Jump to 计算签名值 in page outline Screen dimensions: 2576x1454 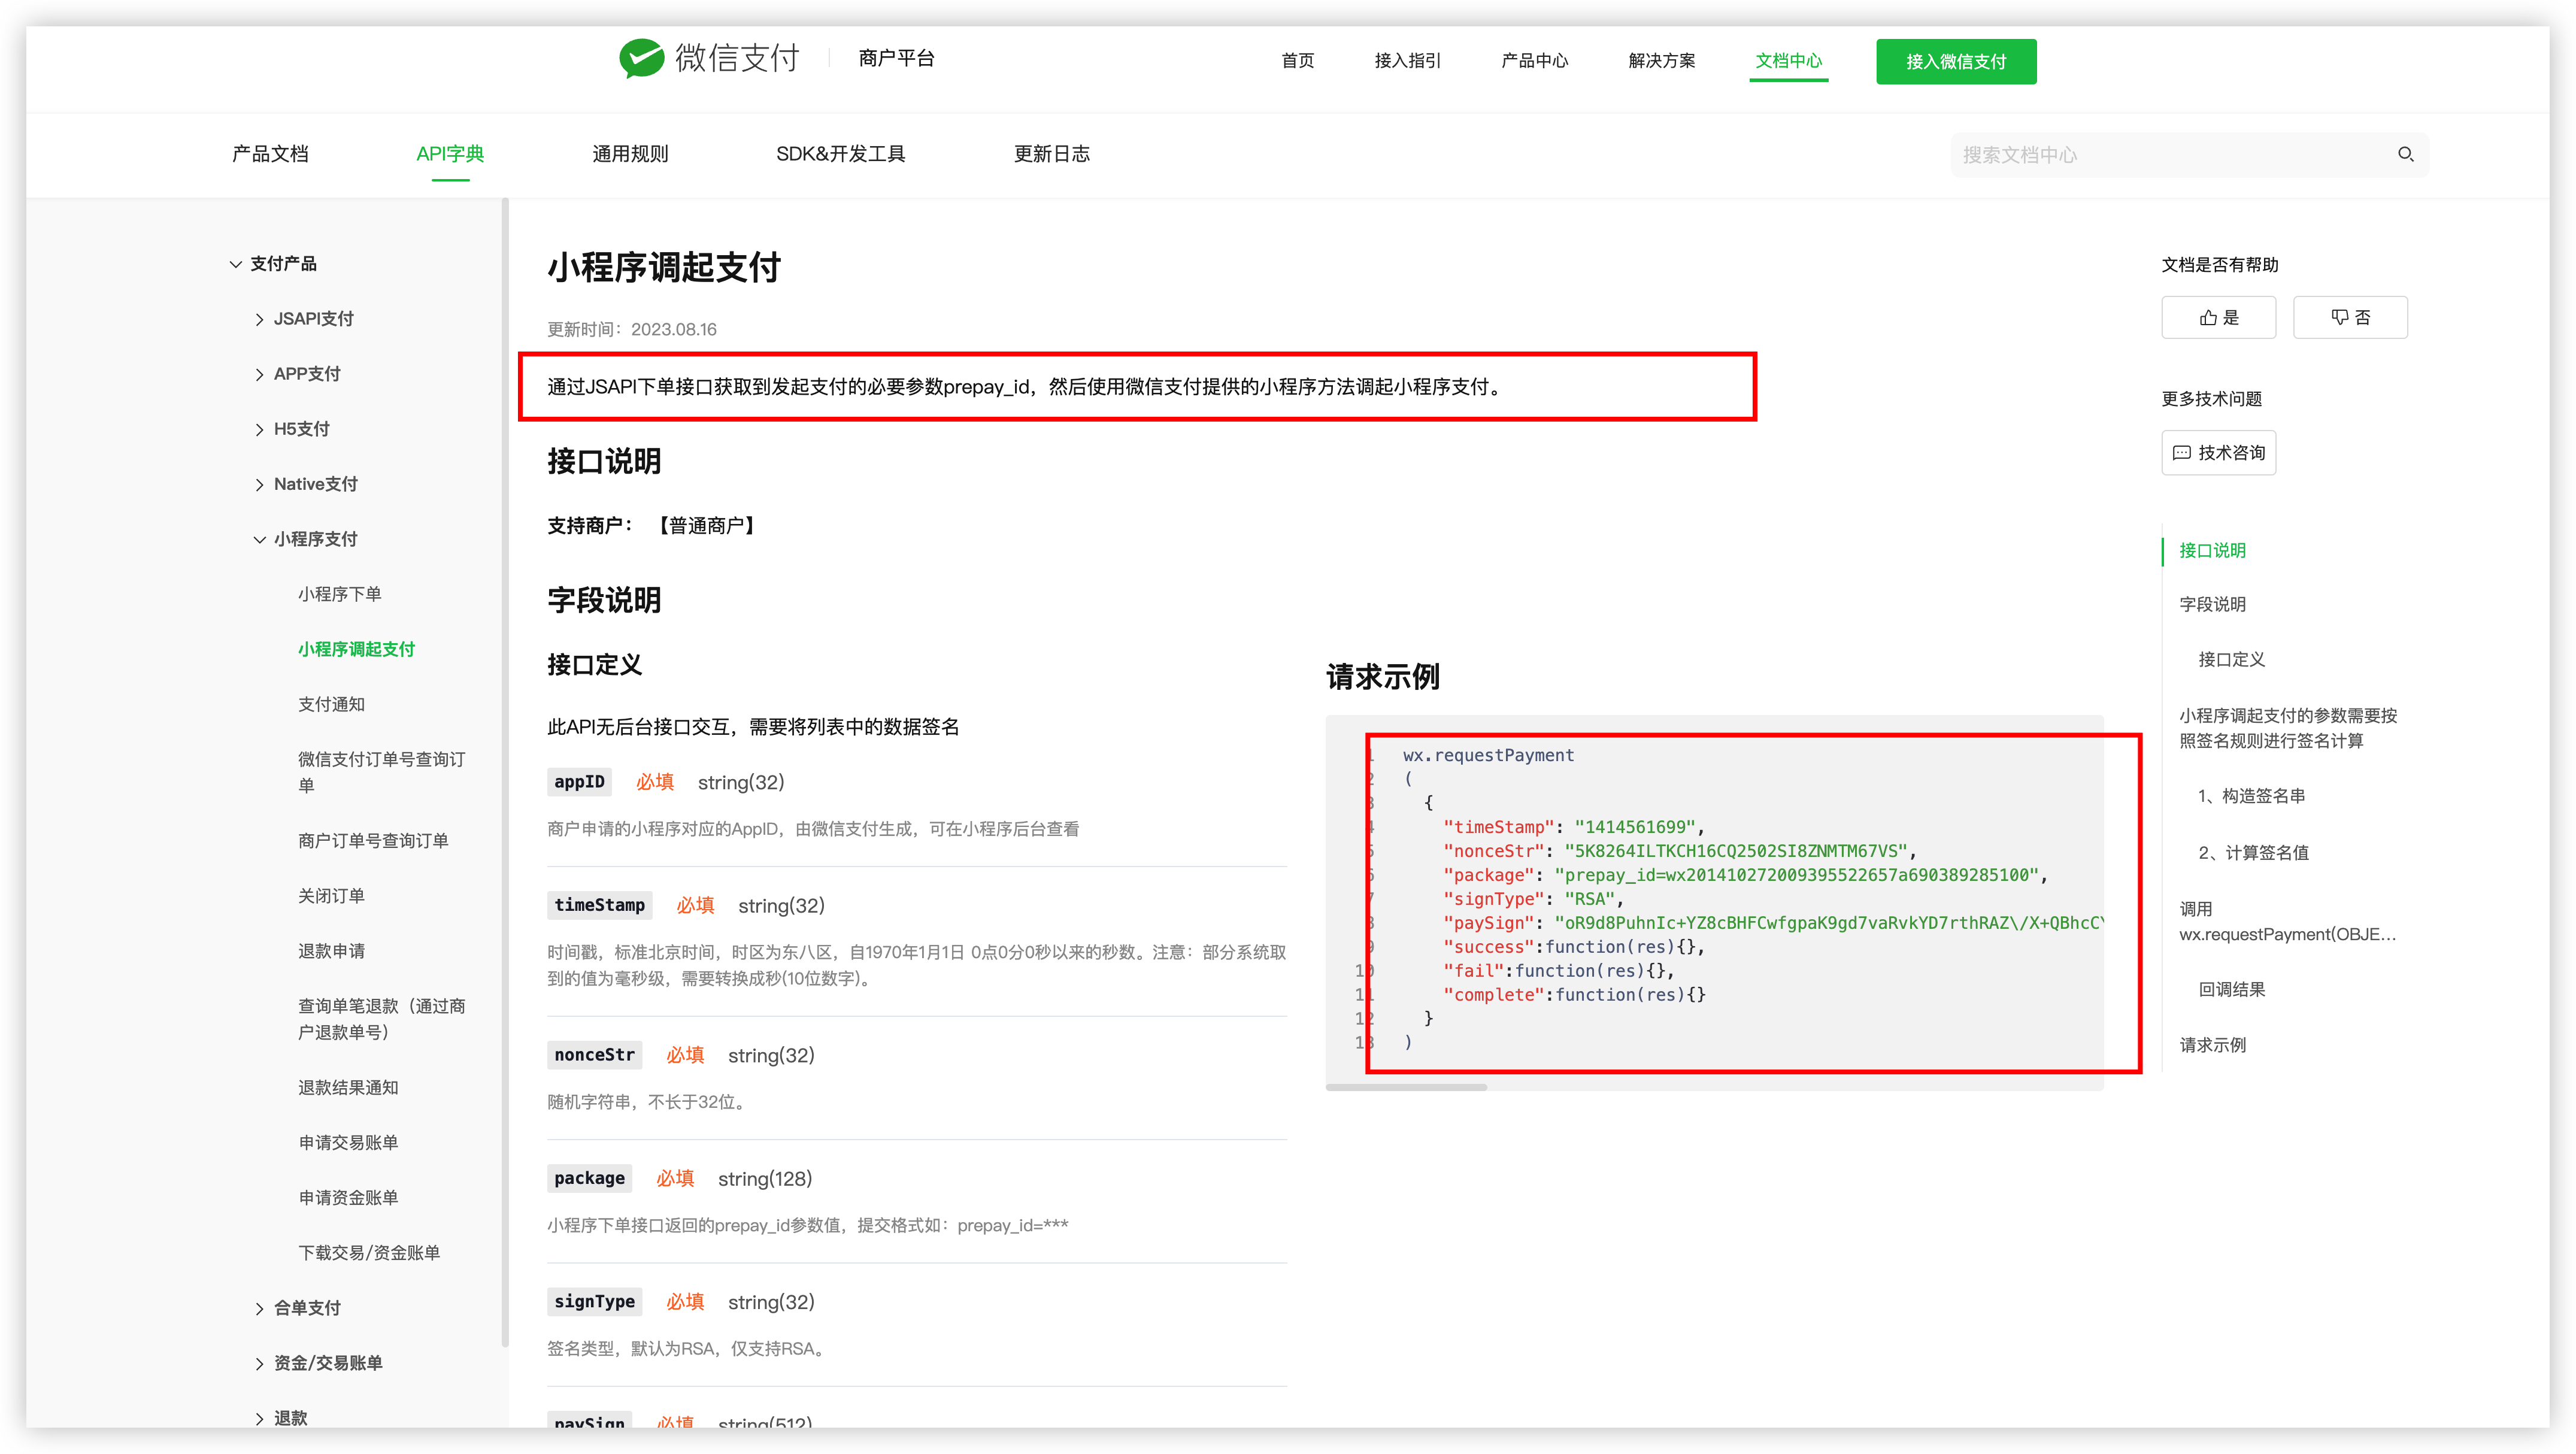click(2253, 852)
